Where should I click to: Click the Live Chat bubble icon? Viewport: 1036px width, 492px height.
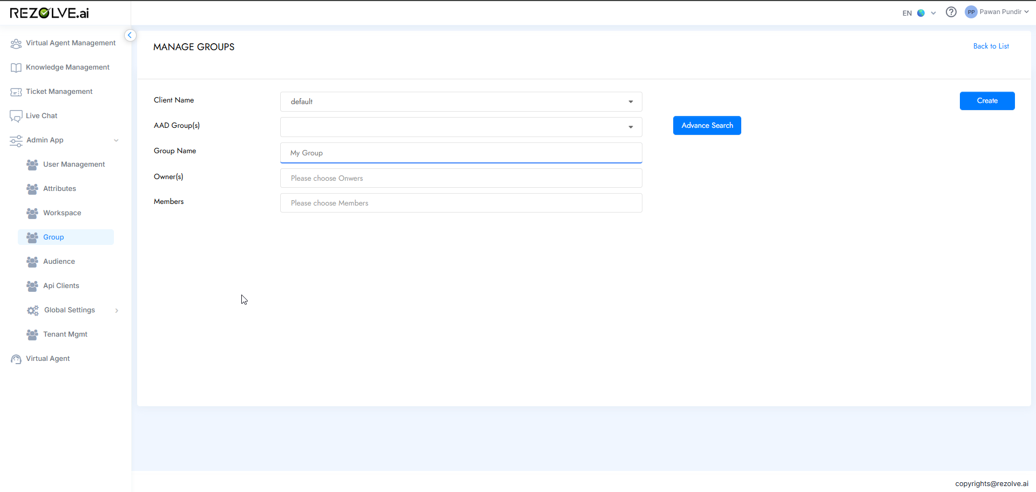pos(16,116)
